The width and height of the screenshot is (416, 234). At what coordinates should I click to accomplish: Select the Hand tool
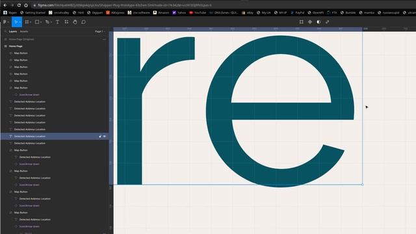(75, 22)
